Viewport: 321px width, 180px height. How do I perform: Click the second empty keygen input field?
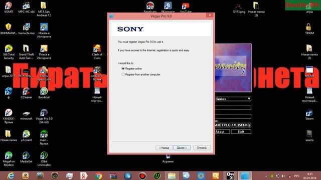(x=233, y=116)
